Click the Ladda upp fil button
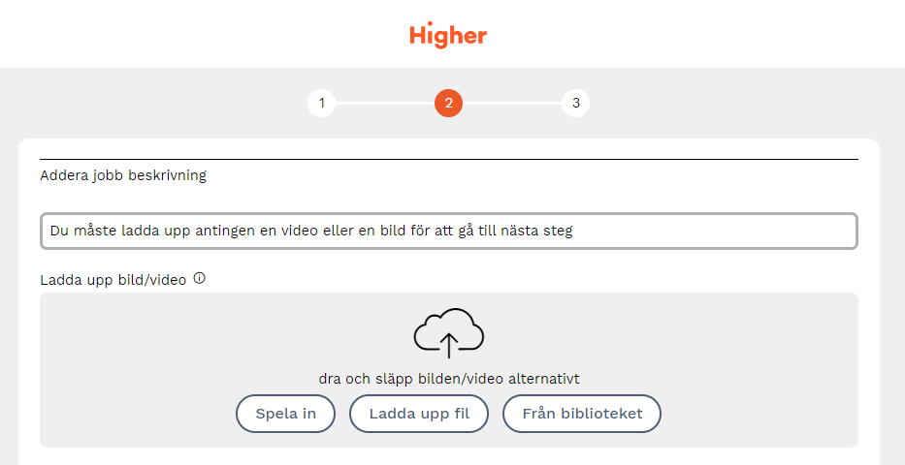 (x=419, y=414)
